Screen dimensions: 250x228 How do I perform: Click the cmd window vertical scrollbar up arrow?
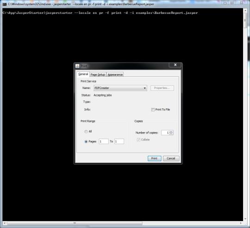point(245,11)
